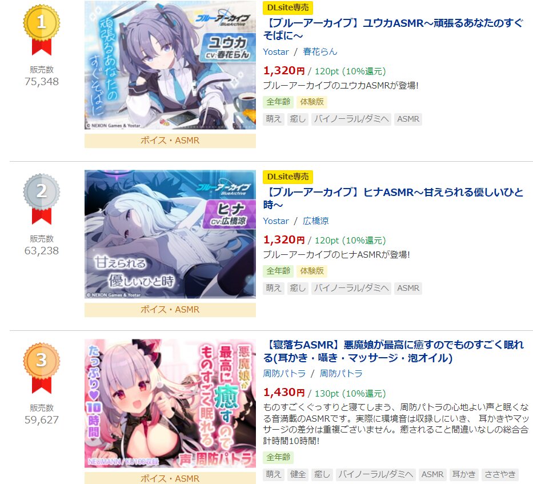This screenshot has width=533, height=484.
Task: Select the ささやき tag on third item
Action: click(x=500, y=474)
